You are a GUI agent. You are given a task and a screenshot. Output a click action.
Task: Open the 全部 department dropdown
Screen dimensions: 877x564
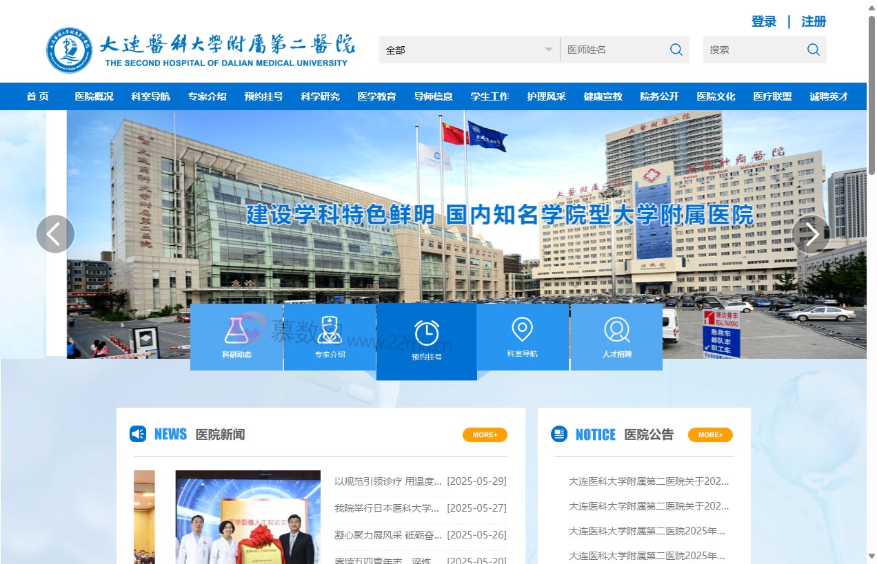click(469, 50)
